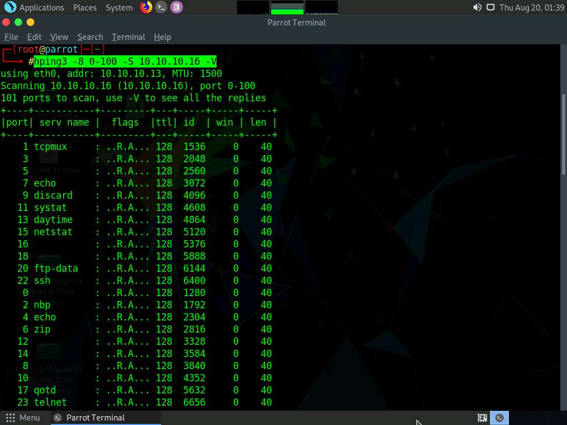
Task: Click 'using eth0, addr' line
Action: pyautogui.click(x=111, y=74)
